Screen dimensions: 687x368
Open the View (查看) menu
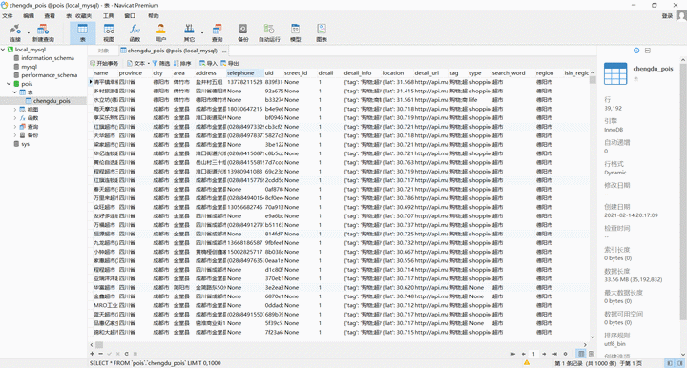pyautogui.click(x=50, y=16)
